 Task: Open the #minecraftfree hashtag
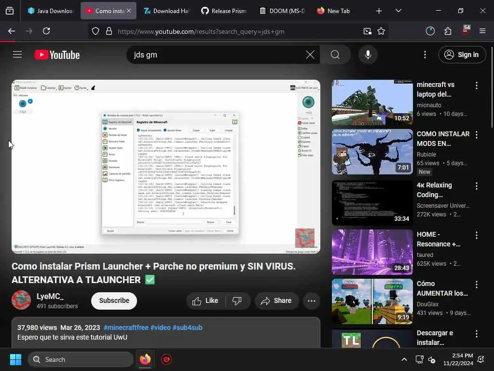click(126, 328)
